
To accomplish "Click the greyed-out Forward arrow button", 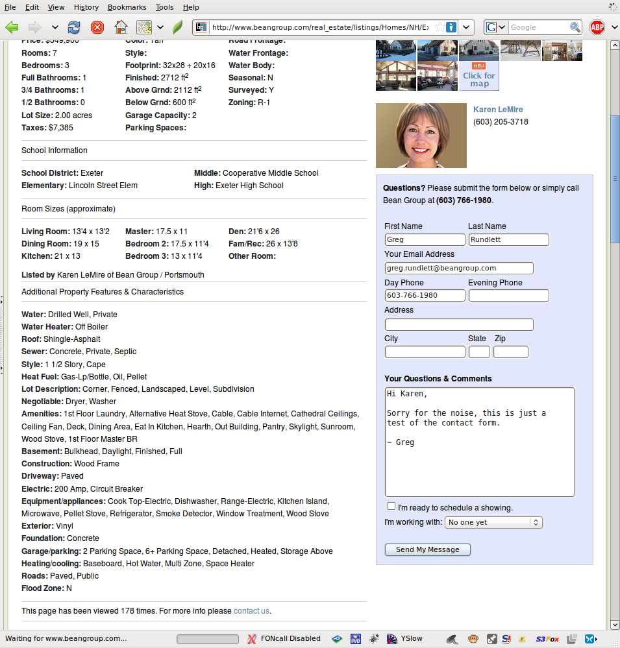I will (x=35, y=27).
